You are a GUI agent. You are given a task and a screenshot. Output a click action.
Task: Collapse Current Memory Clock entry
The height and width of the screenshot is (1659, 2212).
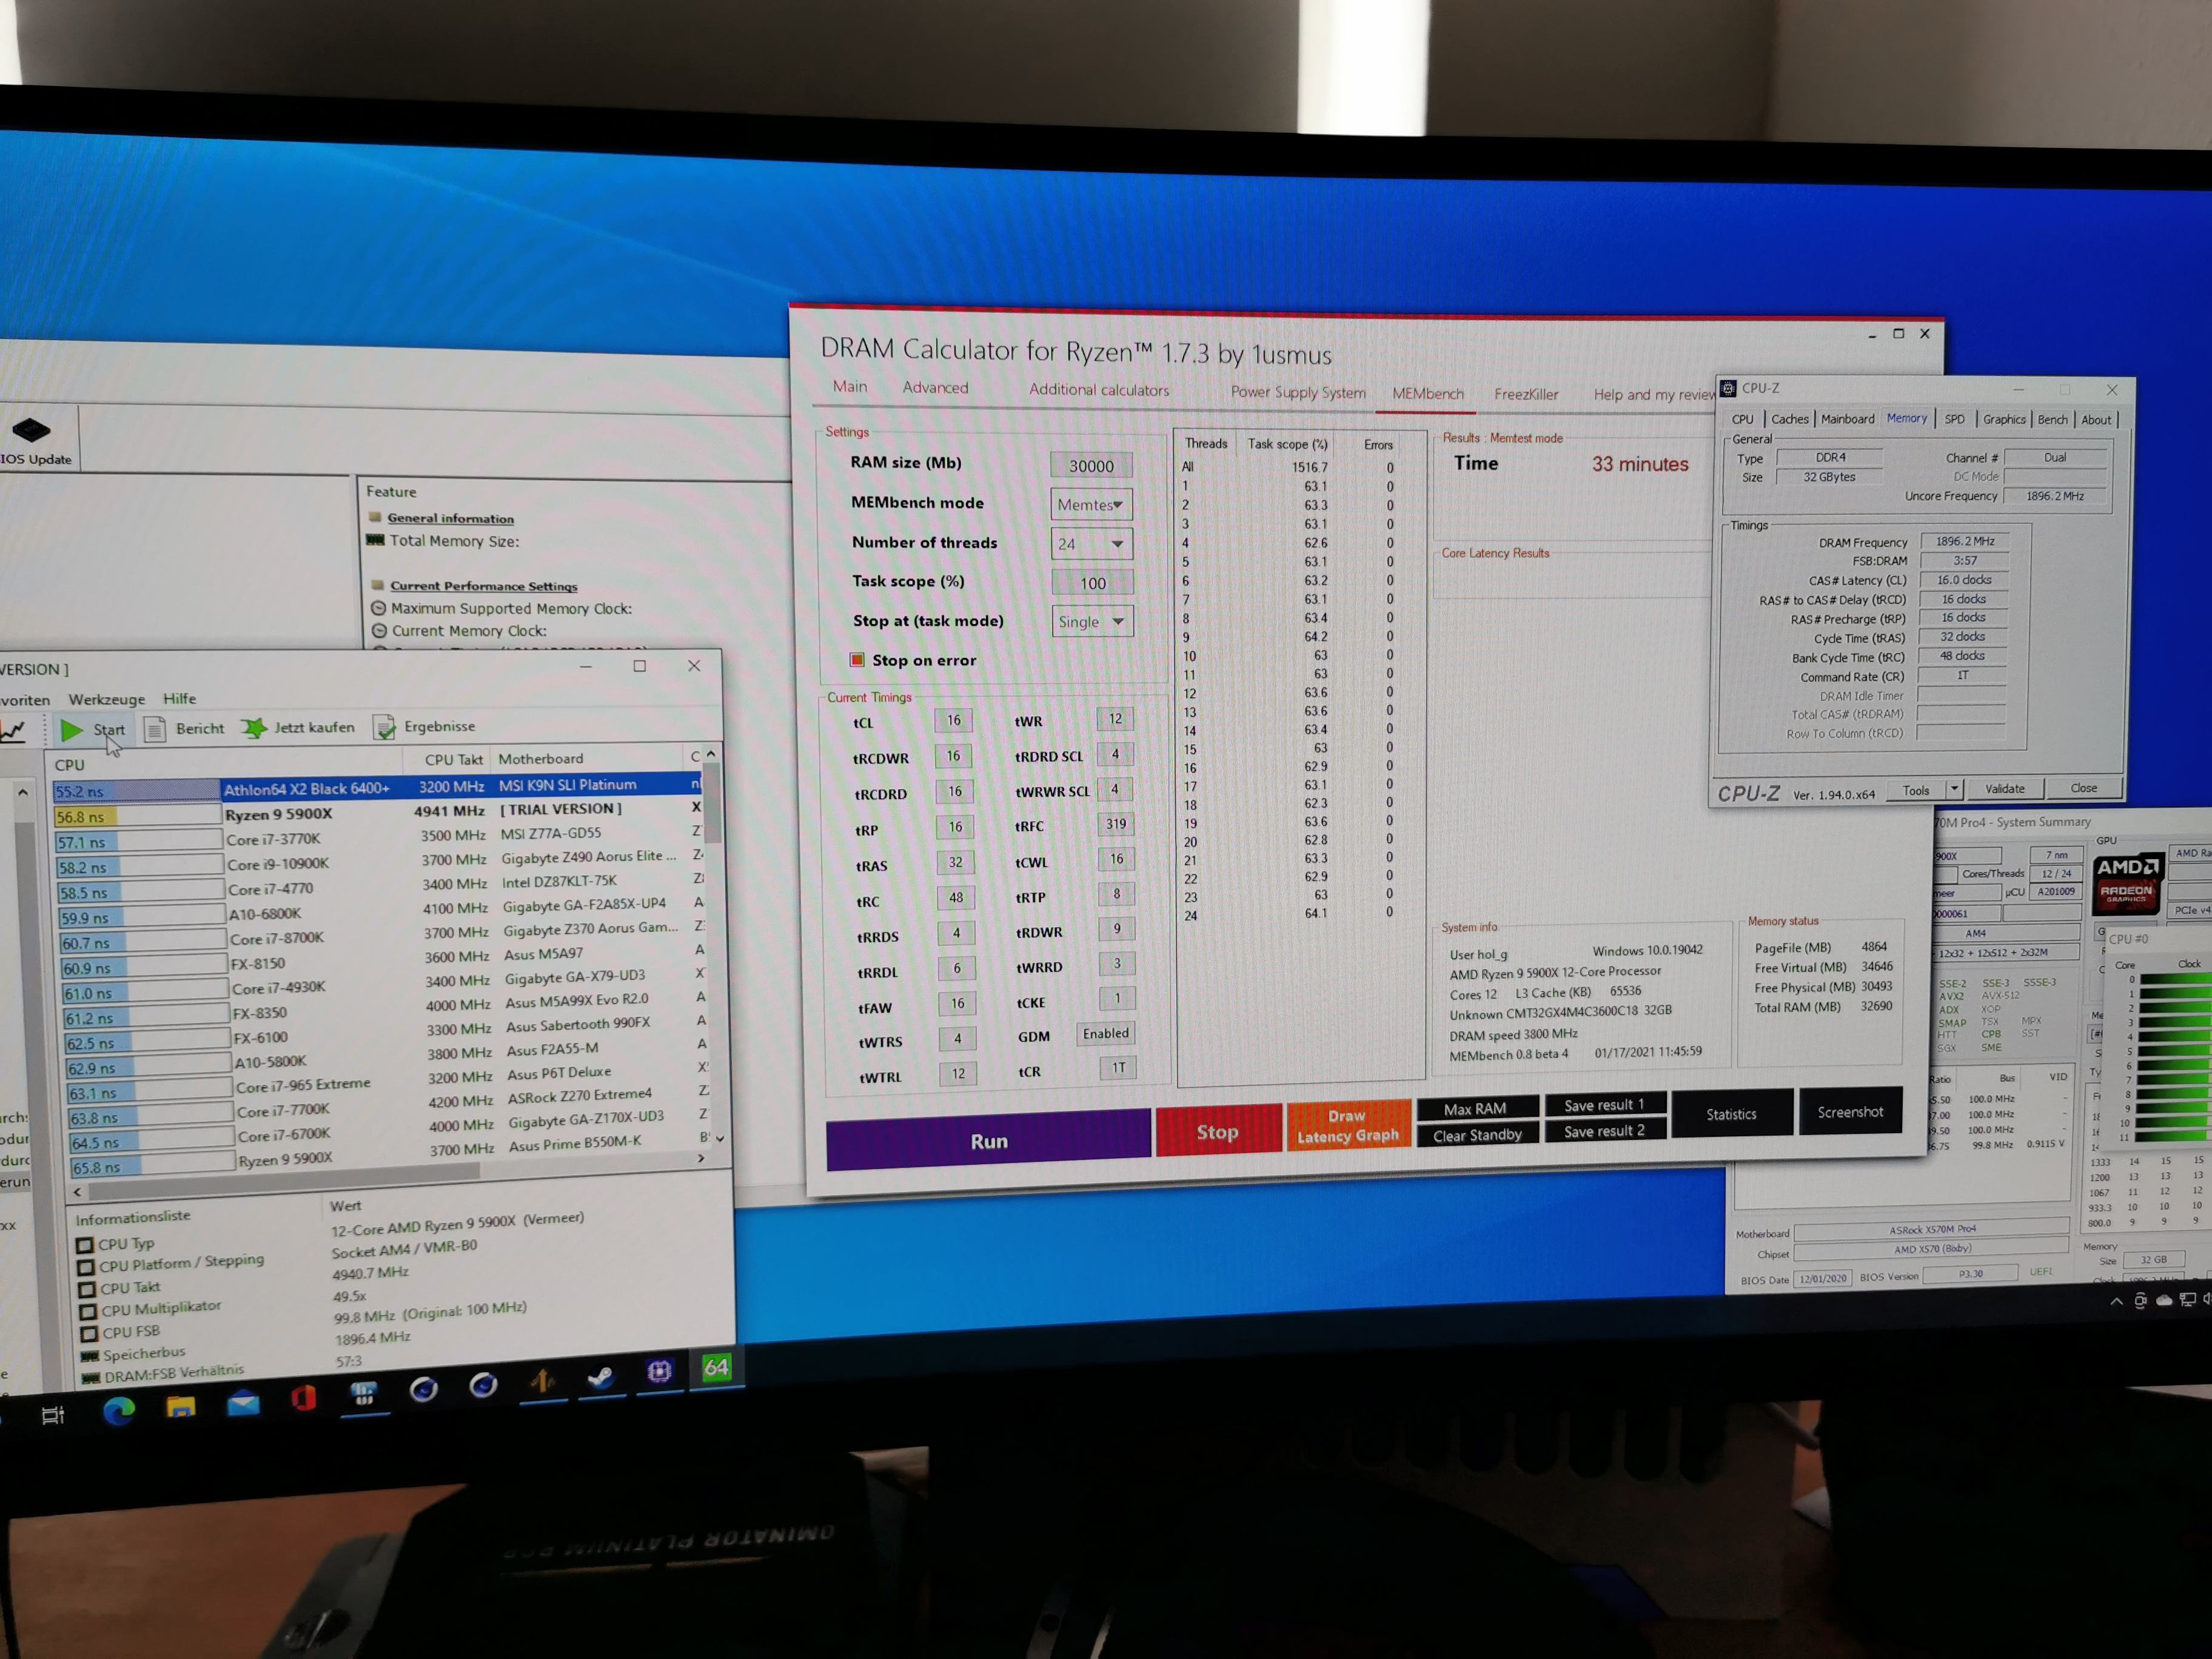click(380, 631)
